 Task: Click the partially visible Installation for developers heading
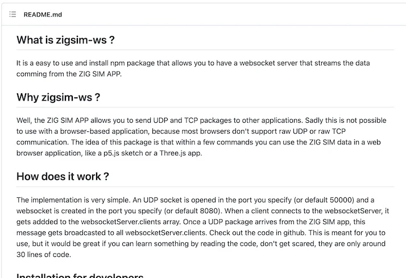80,276
